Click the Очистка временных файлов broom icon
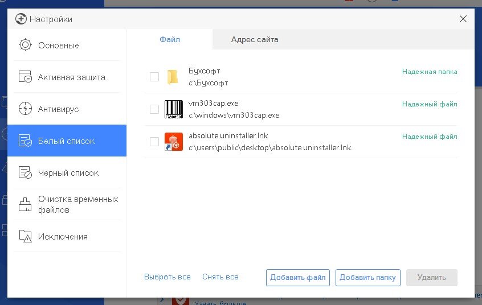Viewport: 482px width, 305px height. pos(25,204)
